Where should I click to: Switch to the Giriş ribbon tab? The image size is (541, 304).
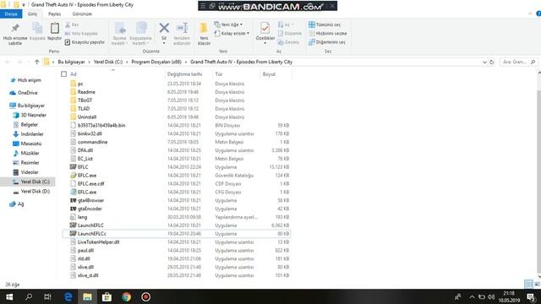pyautogui.click(x=32, y=14)
